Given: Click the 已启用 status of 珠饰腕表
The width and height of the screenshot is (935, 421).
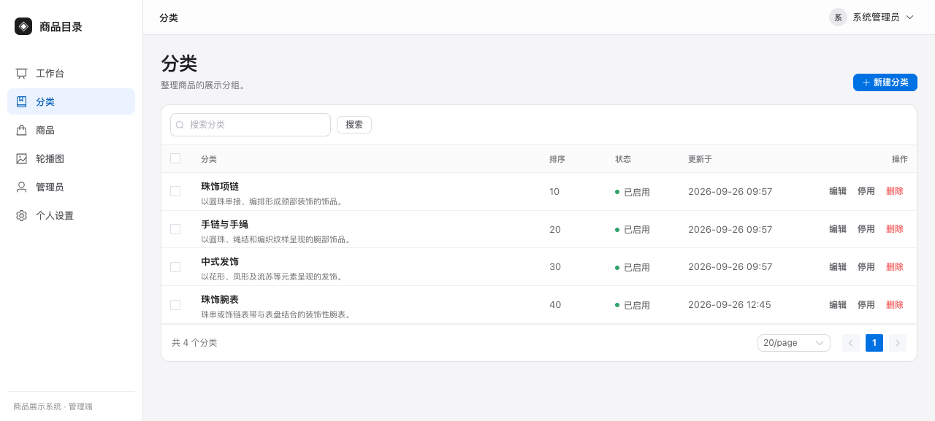Looking at the screenshot, I should click(633, 305).
